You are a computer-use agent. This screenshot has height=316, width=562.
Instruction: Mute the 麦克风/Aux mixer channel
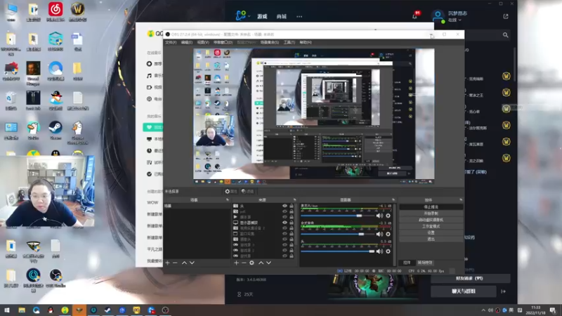(x=379, y=216)
